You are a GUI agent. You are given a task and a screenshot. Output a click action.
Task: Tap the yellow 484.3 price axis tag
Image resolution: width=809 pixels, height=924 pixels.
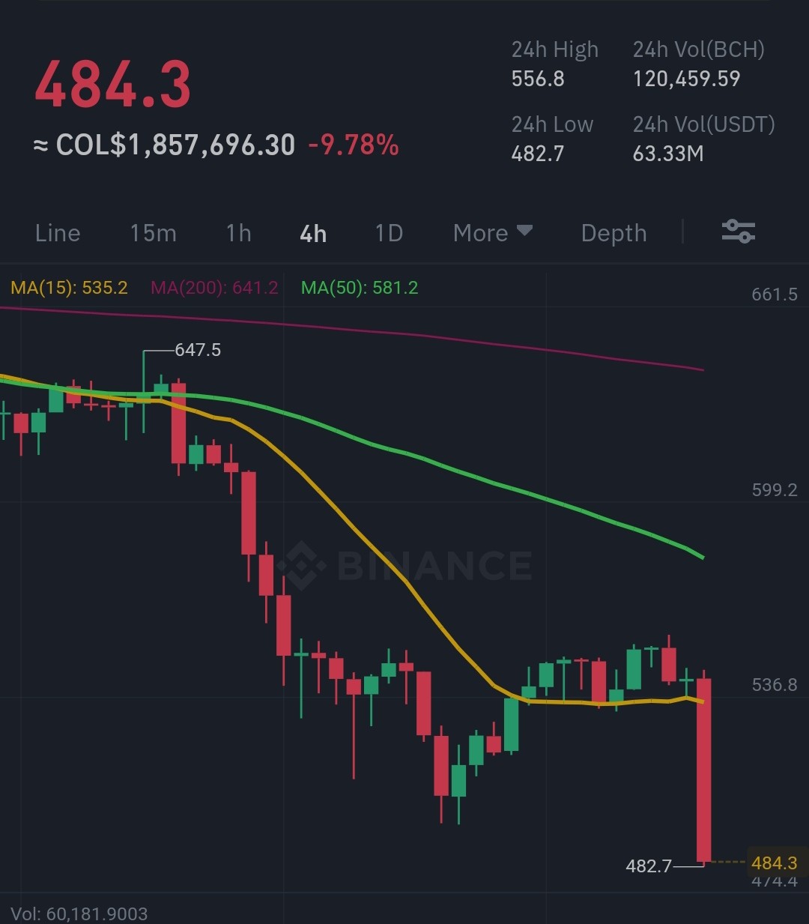(x=774, y=863)
